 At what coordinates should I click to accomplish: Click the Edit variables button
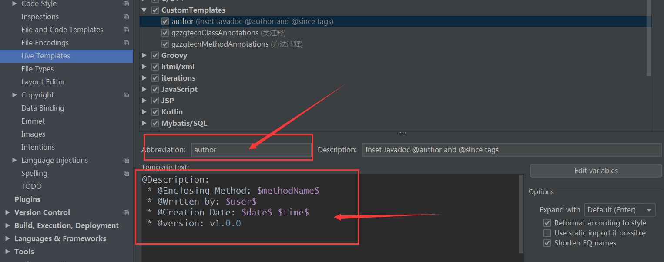click(596, 171)
